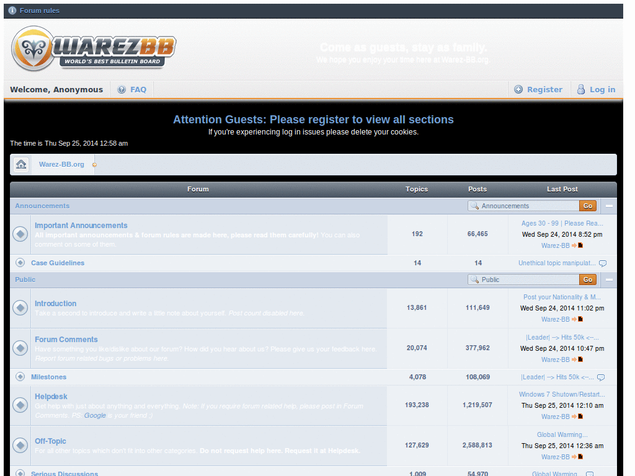Open the Off-Topic forum
The image size is (635, 476).
[x=50, y=441]
